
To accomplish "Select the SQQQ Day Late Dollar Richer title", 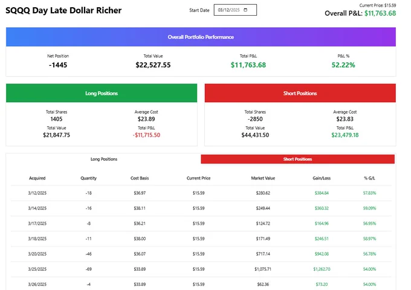I will click(63, 10).
